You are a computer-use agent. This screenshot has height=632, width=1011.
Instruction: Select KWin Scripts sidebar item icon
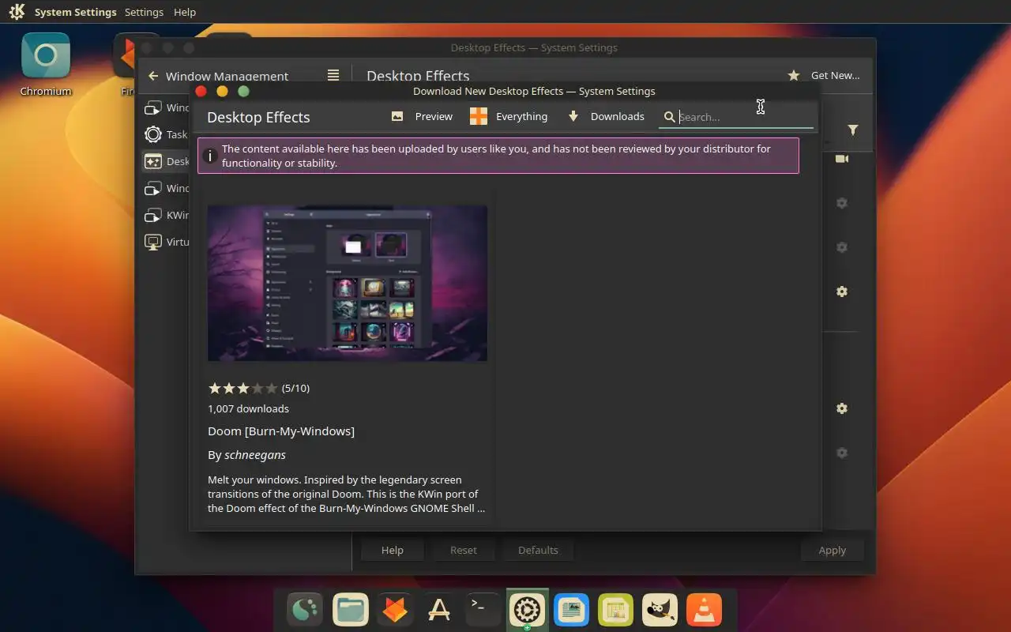pos(153,215)
